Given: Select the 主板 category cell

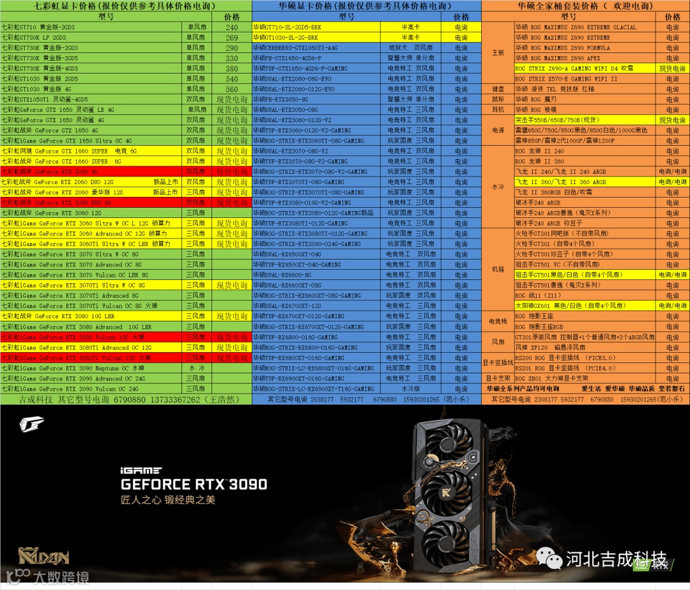Looking at the screenshot, I should 498,53.
